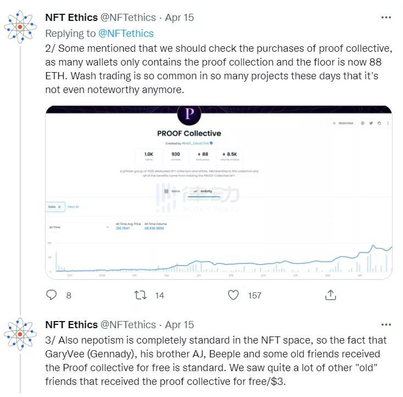Click the reply icon under the second tweet
The width and height of the screenshot is (403, 397).
pos(51,296)
